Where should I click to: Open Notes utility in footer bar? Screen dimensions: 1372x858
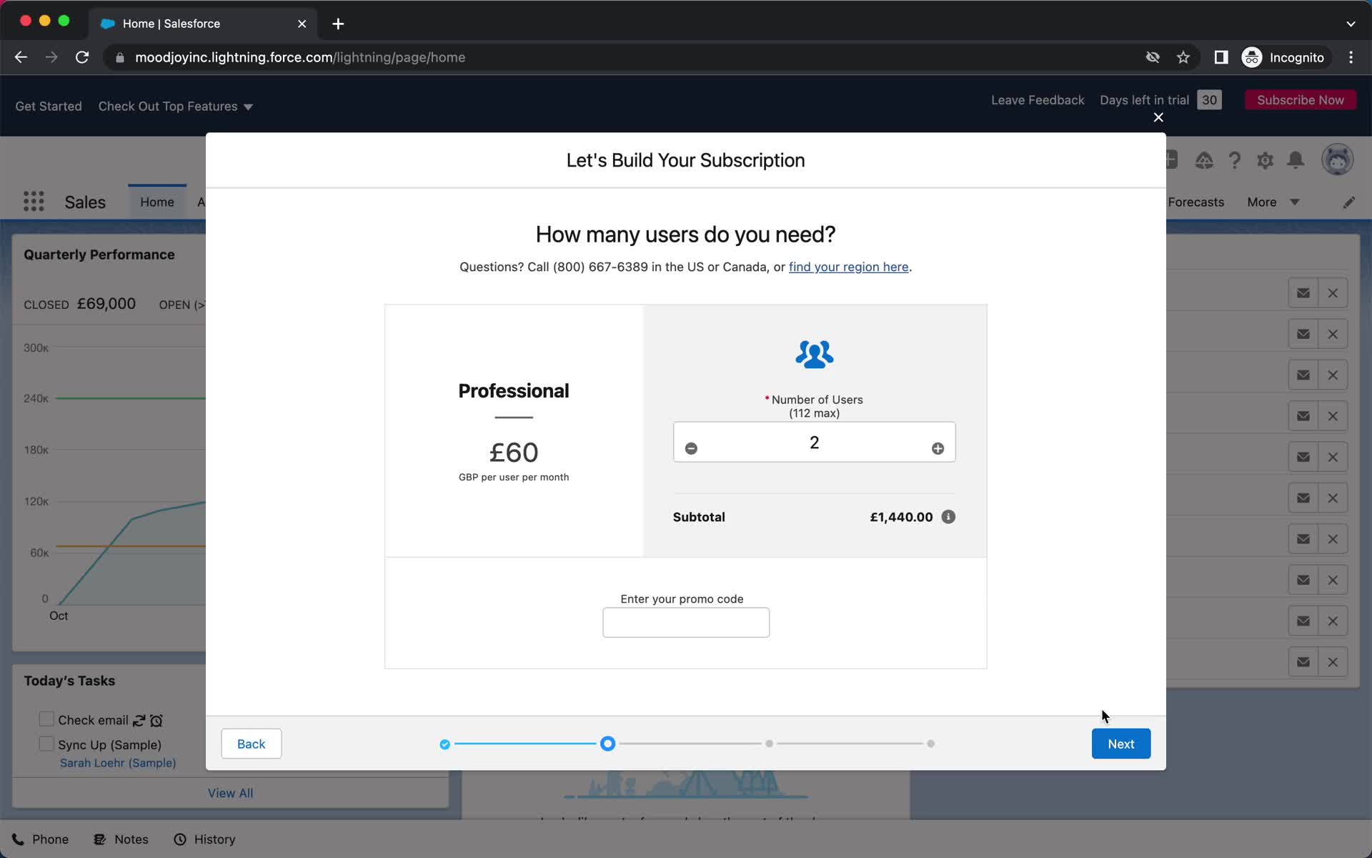121,839
